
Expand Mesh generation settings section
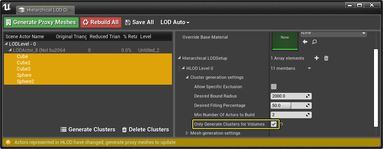point(187,133)
